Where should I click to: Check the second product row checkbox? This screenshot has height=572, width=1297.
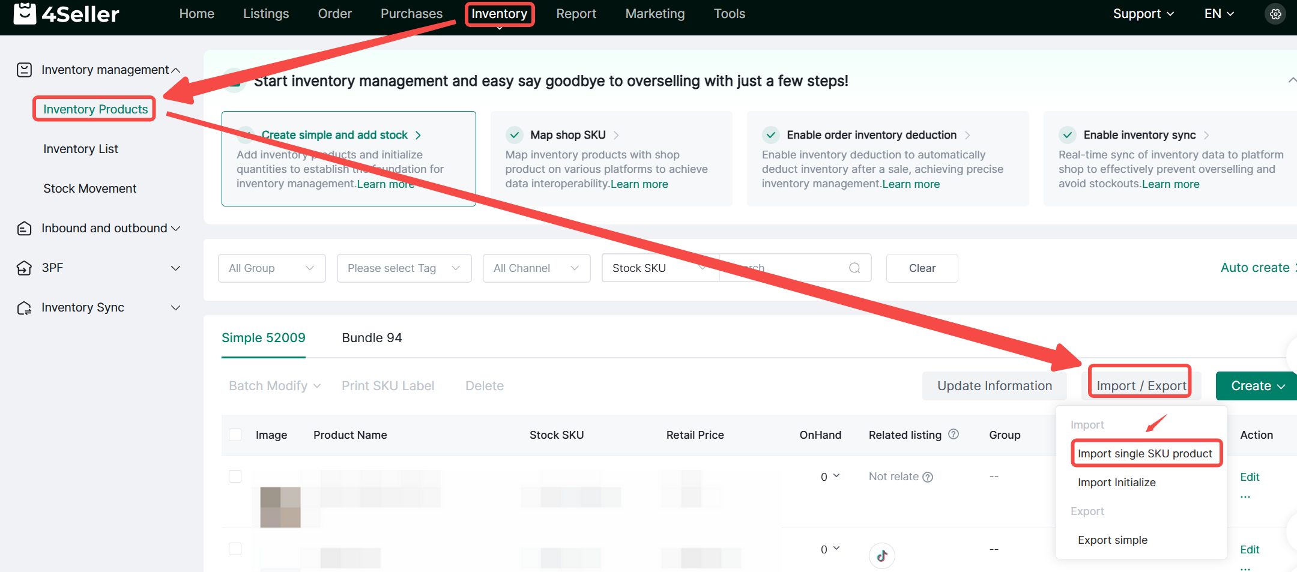coord(235,549)
